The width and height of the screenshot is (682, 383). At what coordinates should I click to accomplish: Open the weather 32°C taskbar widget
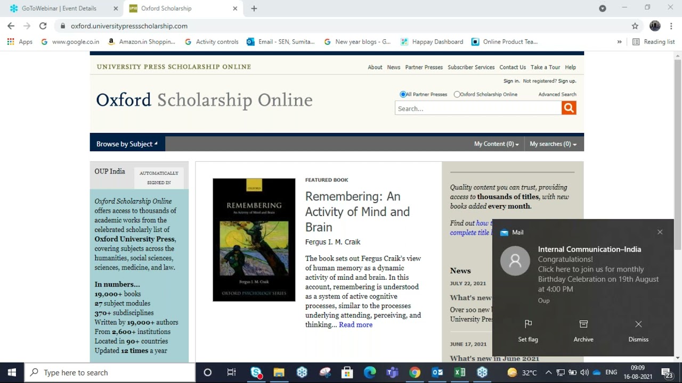tap(522, 372)
